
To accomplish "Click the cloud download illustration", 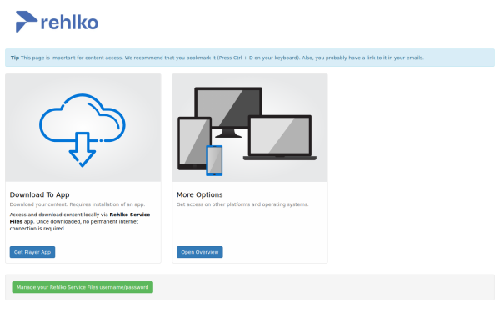I will point(82,128).
